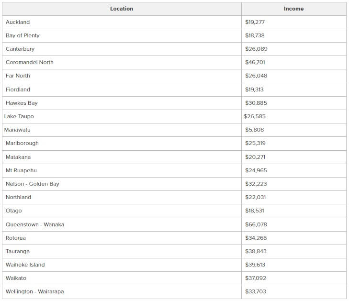The width and height of the screenshot is (349, 301).
Task: Click the Income column header
Action: pyautogui.click(x=293, y=9)
